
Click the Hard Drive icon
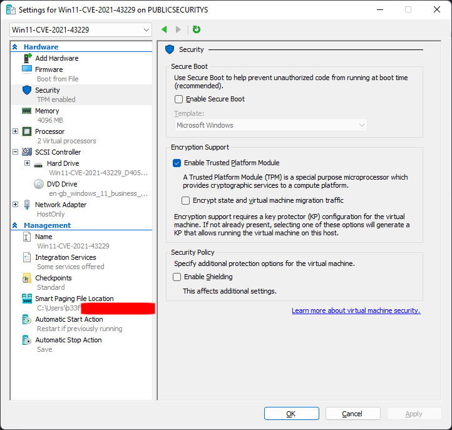point(38,165)
